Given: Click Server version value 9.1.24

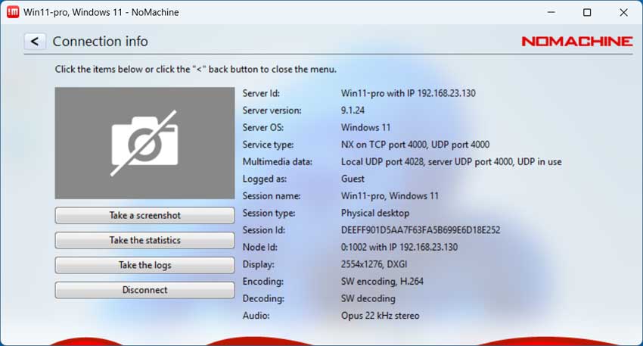Looking at the screenshot, I should pos(353,111).
